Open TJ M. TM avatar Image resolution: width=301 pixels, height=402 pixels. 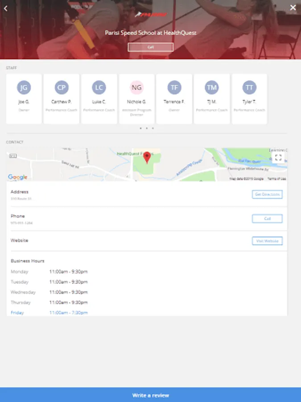coord(212,88)
